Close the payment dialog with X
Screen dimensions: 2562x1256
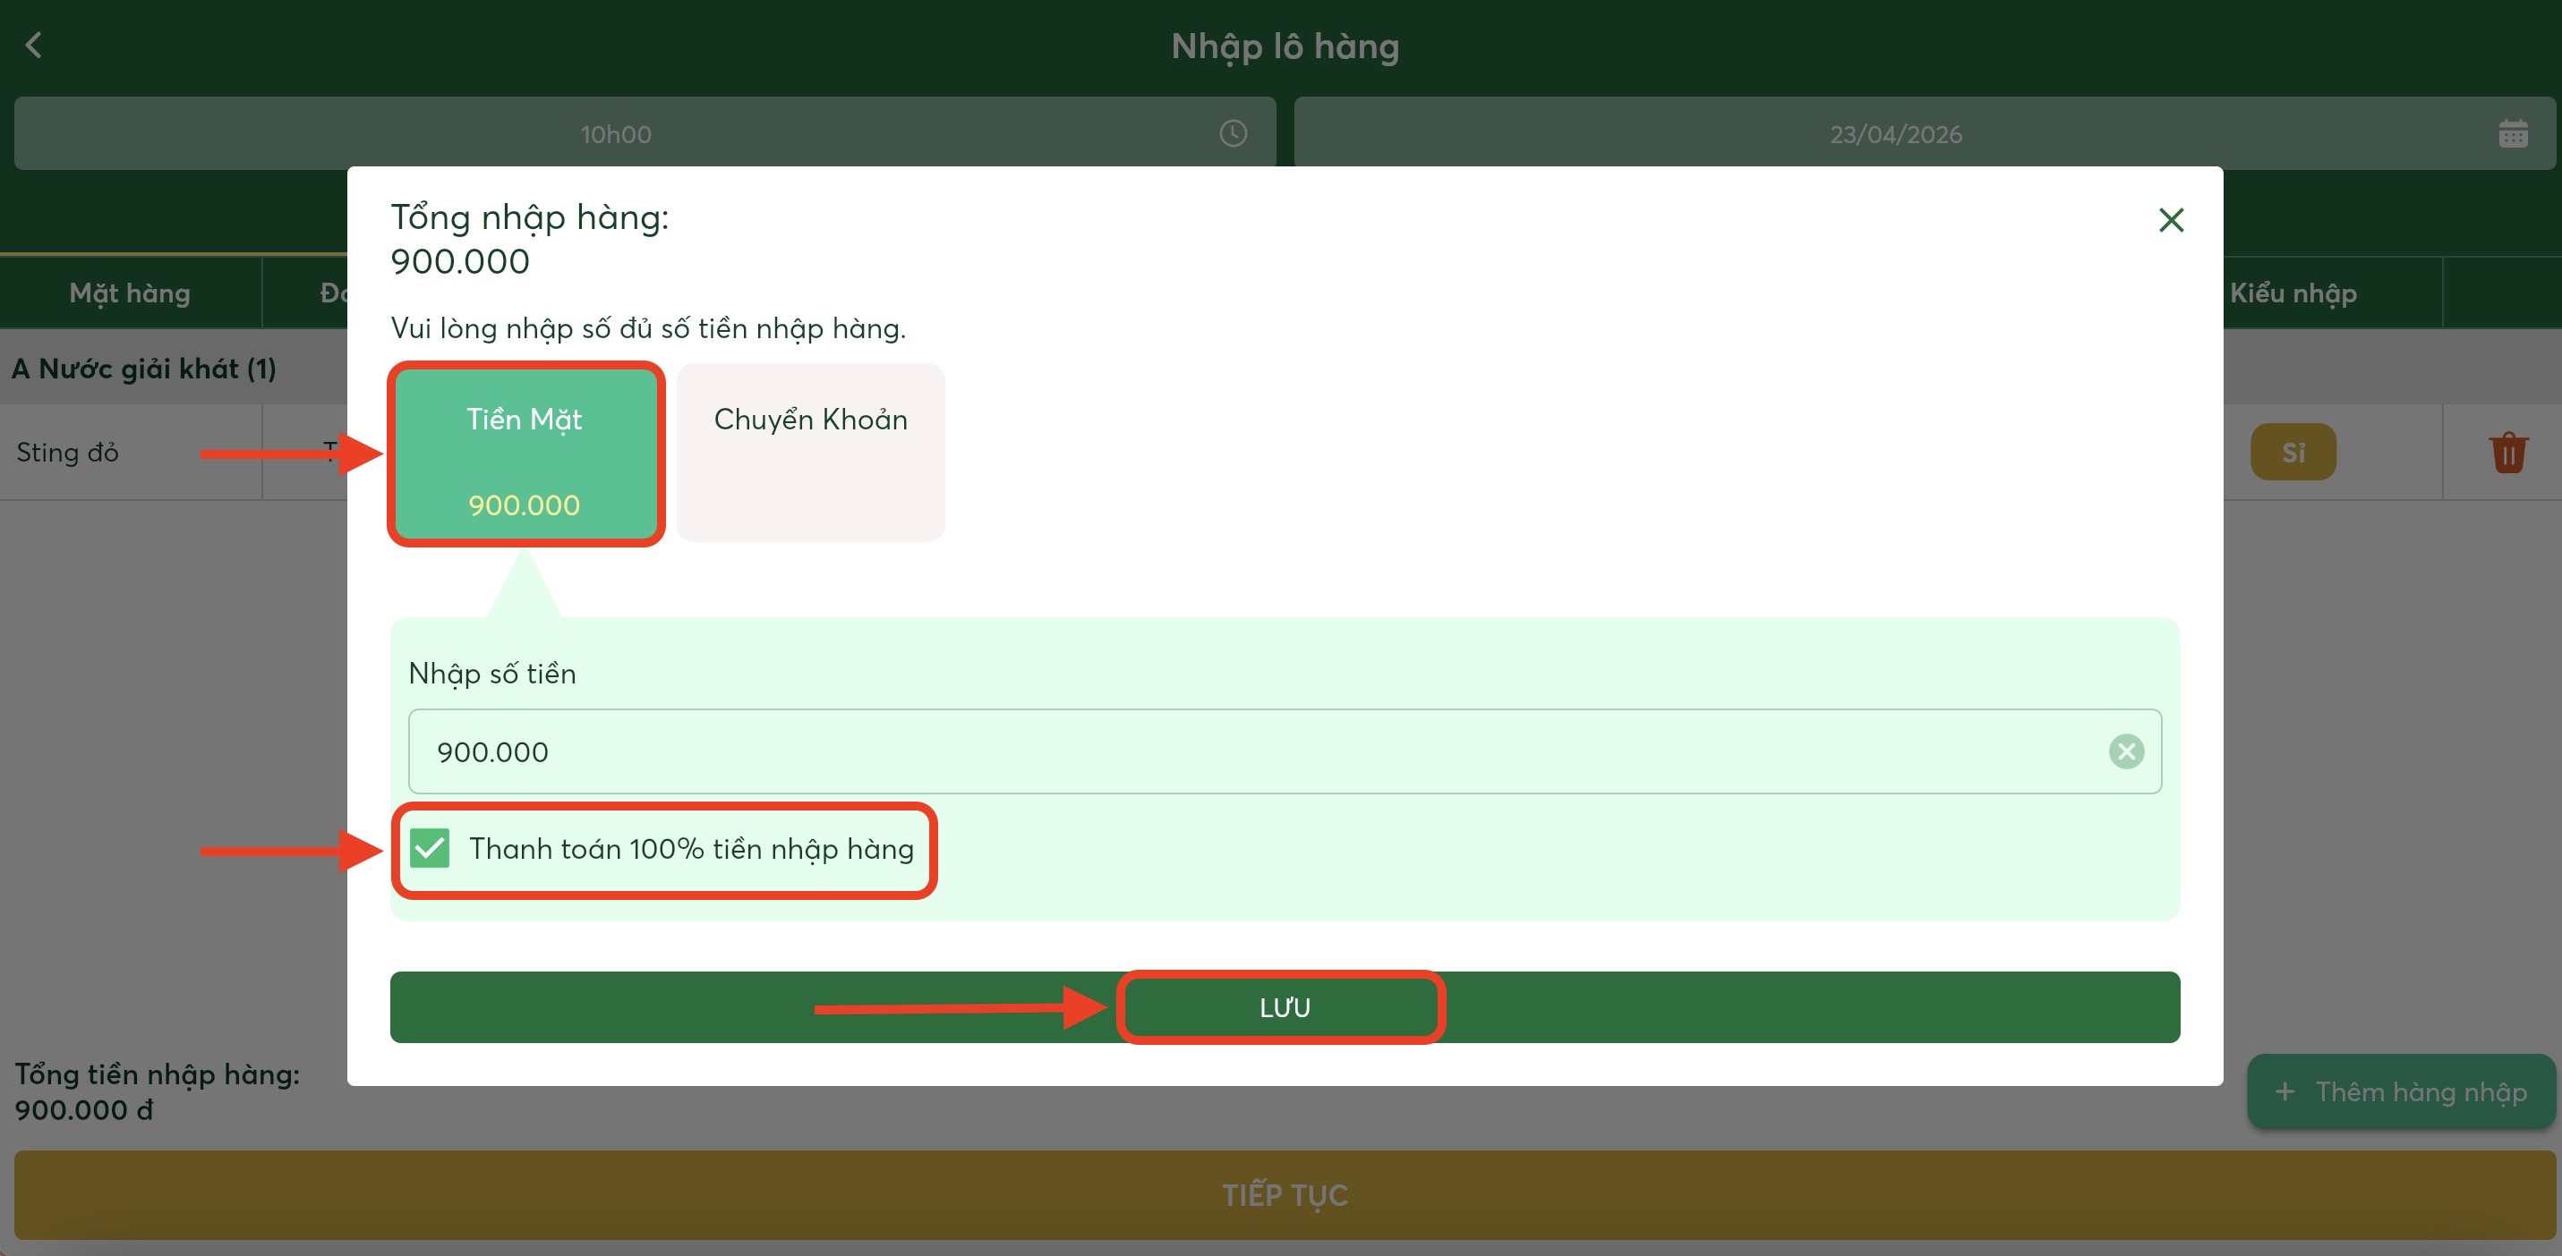click(2171, 219)
